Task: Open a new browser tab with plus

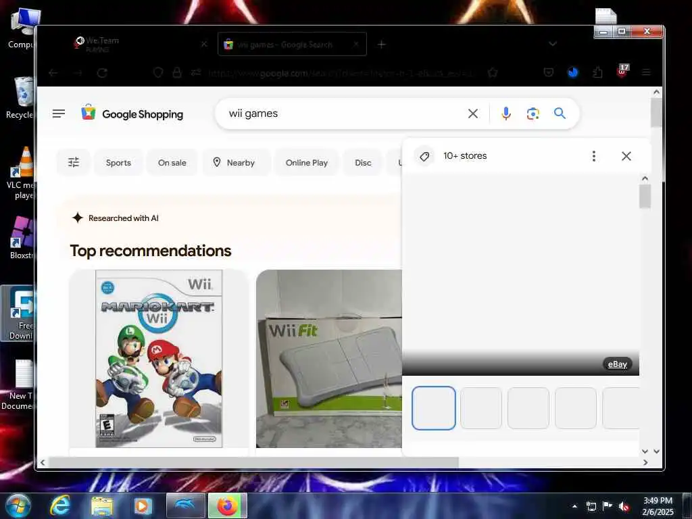Action: click(x=382, y=45)
